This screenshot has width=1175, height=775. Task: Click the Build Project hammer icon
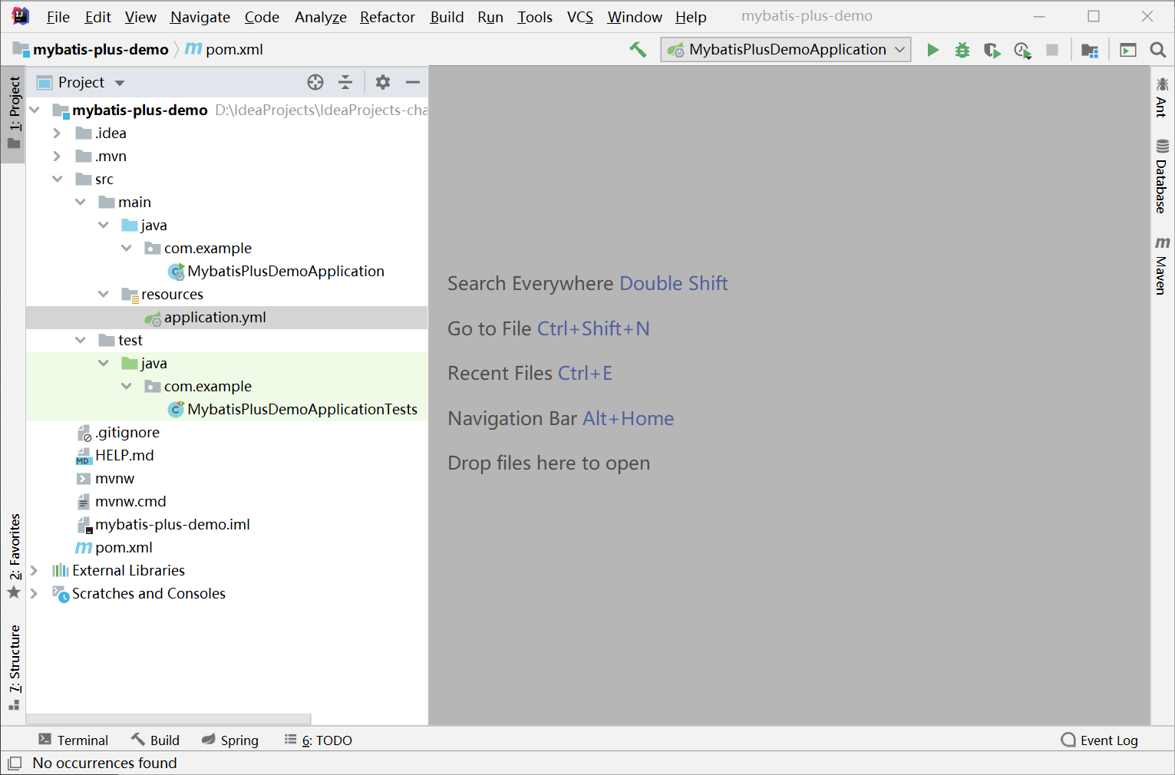click(638, 50)
